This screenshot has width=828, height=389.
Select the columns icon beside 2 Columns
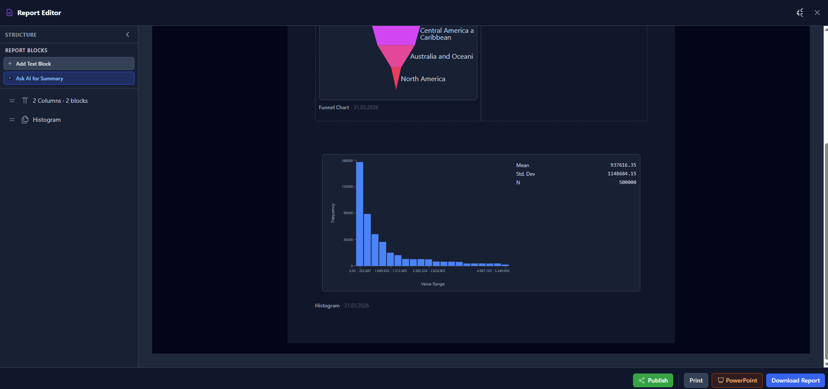[25, 101]
